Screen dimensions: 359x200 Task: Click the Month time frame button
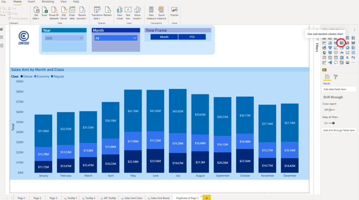coord(164,37)
